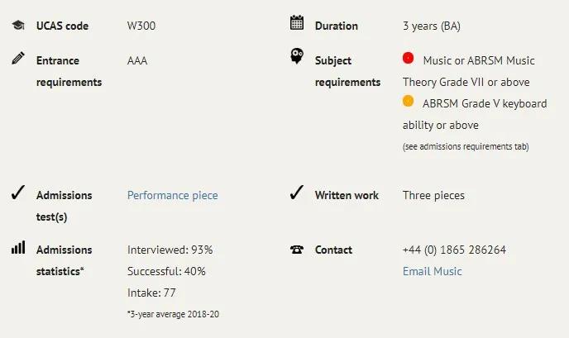
Task: Click the 3-year average 2018-20 footnote
Action: click(173, 314)
